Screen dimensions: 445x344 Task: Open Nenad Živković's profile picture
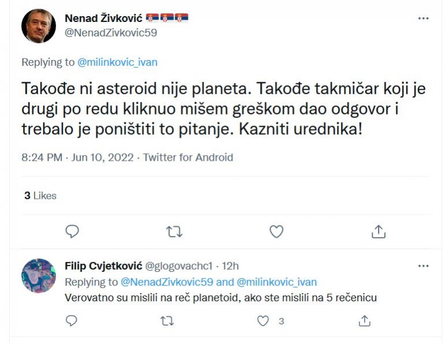pyautogui.click(x=39, y=26)
